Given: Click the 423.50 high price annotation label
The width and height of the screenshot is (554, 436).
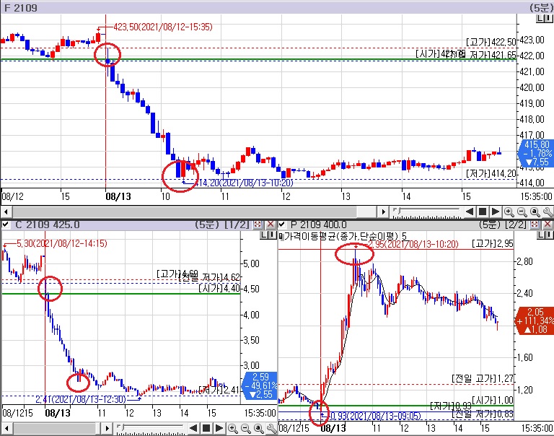Looking at the screenshot, I should pyautogui.click(x=163, y=27).
